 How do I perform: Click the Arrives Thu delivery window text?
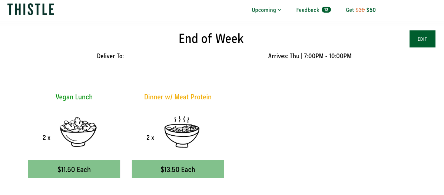[310, 56]
